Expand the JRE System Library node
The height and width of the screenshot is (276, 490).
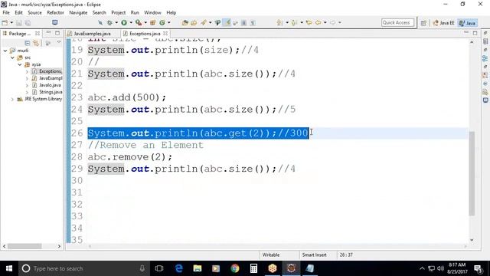(x=12, y=99)
